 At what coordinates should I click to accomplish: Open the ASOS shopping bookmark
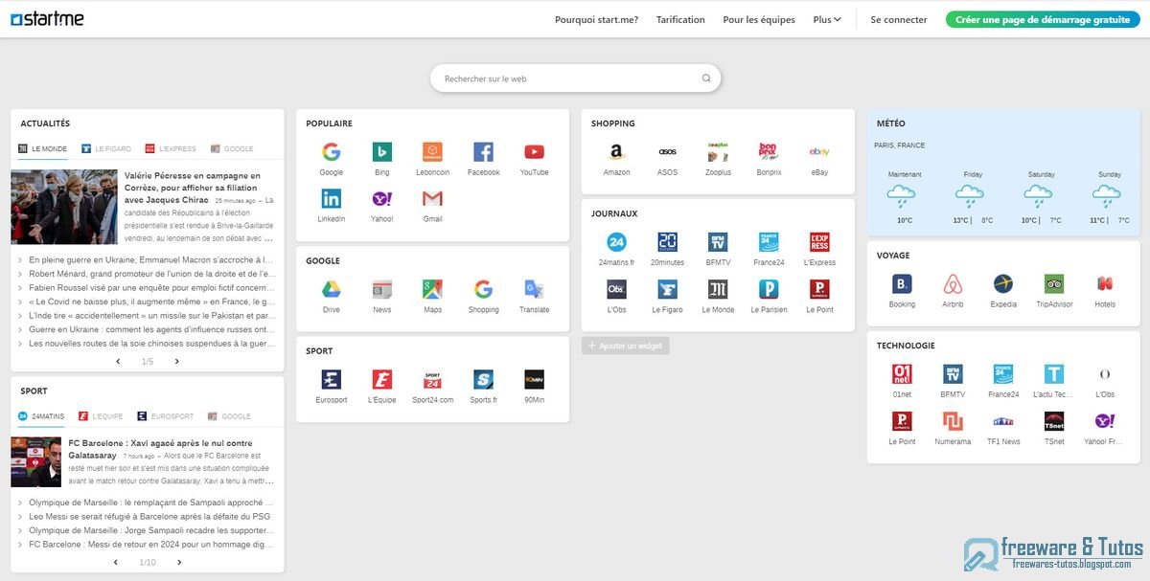pyautogui.click(x=667, y=152)
